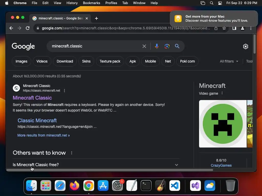Open Chrome three-dot menu
This screenshot has height=196, width=262.
tap(251, 28)
